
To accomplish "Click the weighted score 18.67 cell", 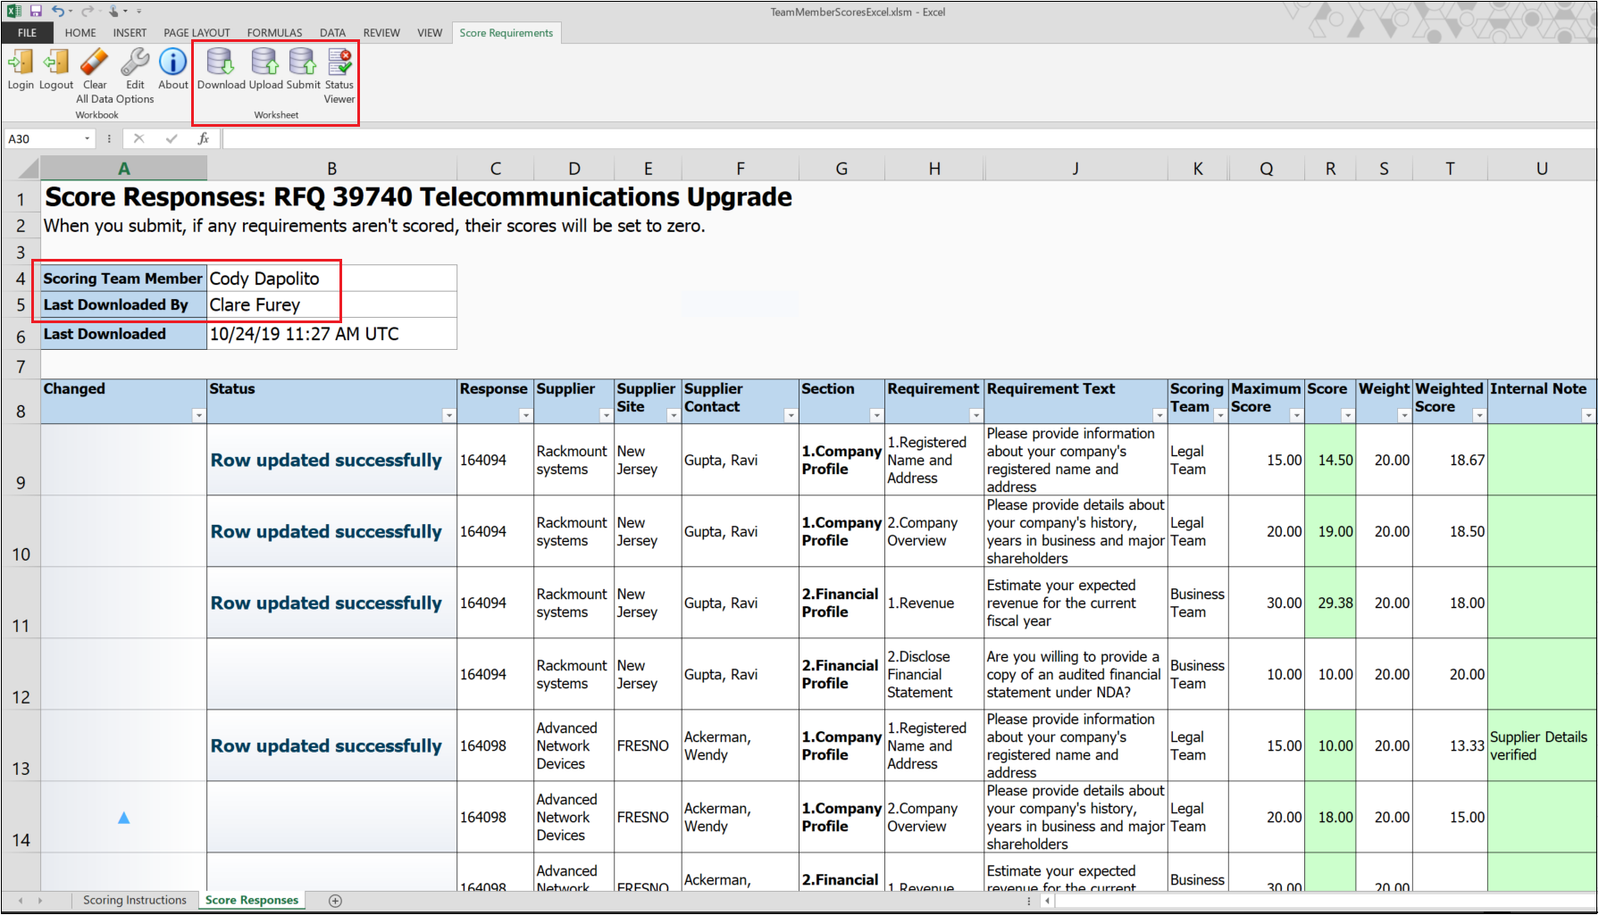I will pyautogui.click(x=1450, y=460).
